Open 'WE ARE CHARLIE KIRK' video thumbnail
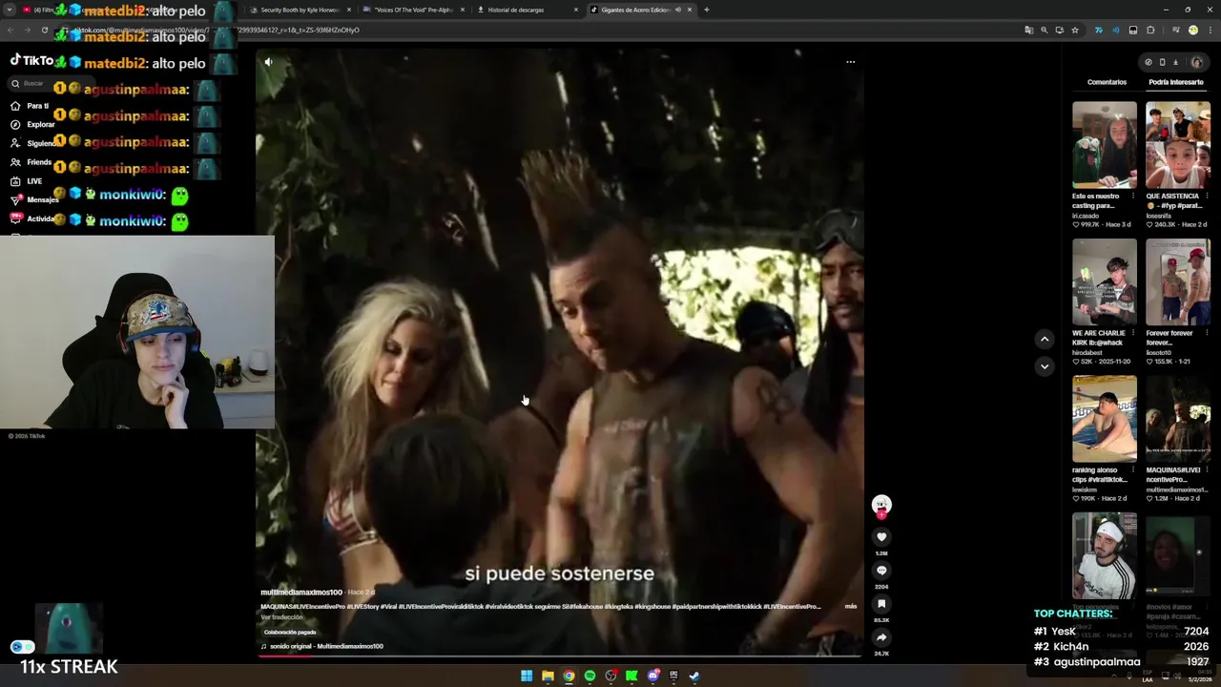 click(x=1104, y=282)
